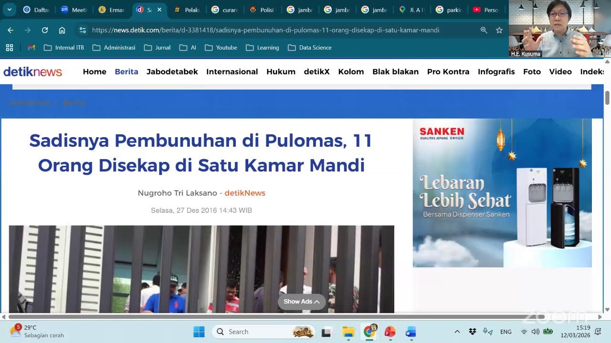
Task: Open the Gmail bookmark icon
Action: [32, 48]
